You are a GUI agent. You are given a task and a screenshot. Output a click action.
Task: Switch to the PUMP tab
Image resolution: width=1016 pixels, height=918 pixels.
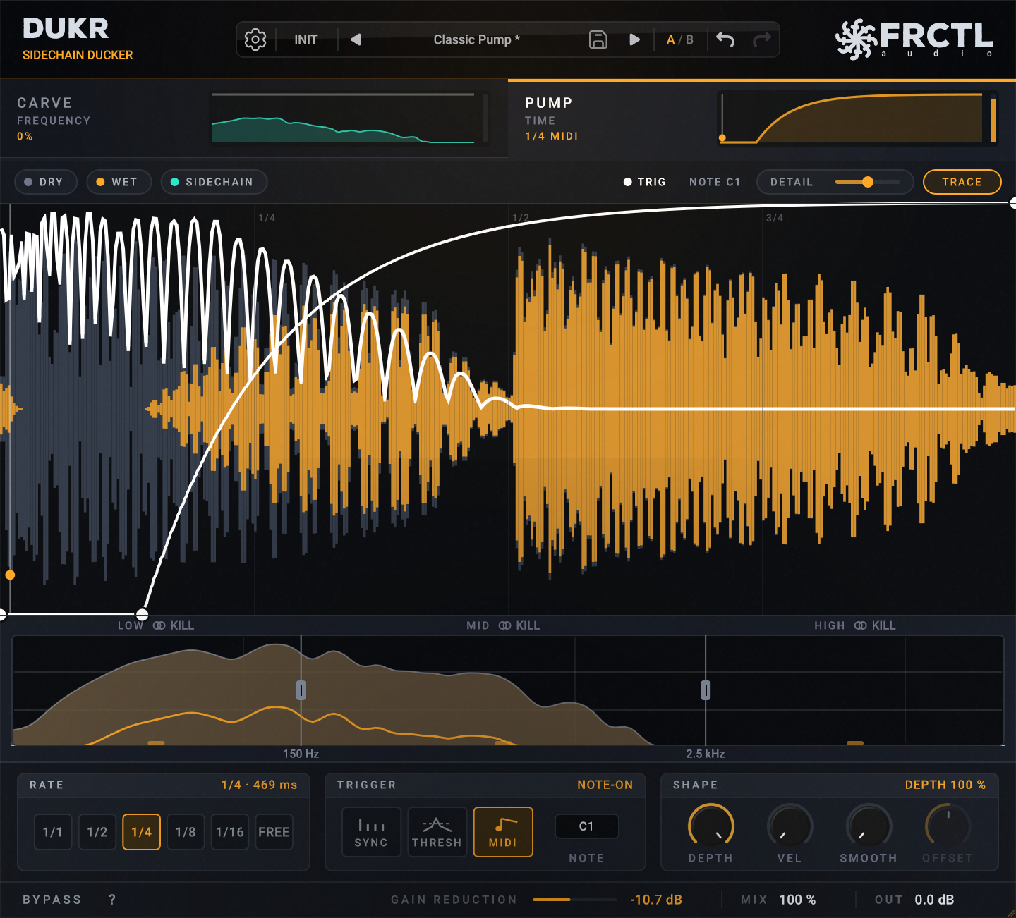762,118
